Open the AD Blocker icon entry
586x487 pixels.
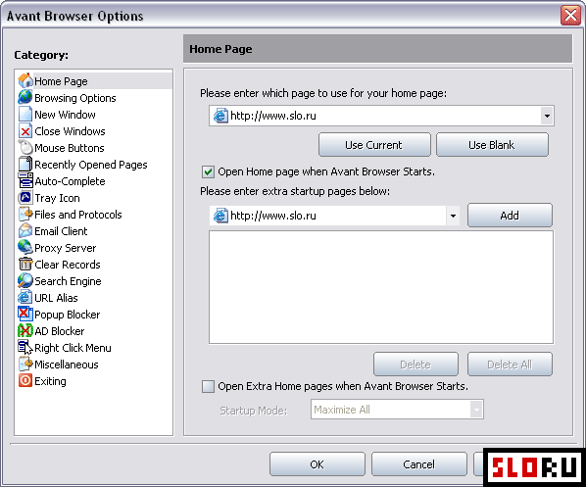pyautogui.click(x=25, y=331)
